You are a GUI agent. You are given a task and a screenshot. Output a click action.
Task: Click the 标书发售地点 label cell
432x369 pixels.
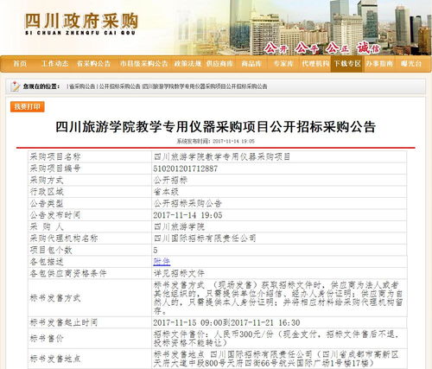coord(90,359)
